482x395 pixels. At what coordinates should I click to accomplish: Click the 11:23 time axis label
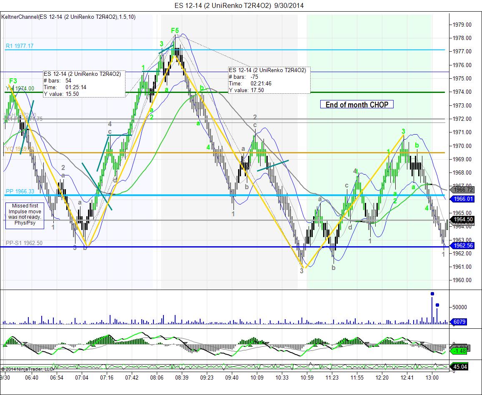tap(332, 377)
